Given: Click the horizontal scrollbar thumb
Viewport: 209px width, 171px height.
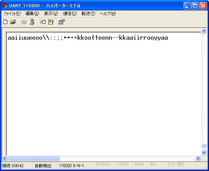Looking at the screenshot, I should tap(34, 158).
